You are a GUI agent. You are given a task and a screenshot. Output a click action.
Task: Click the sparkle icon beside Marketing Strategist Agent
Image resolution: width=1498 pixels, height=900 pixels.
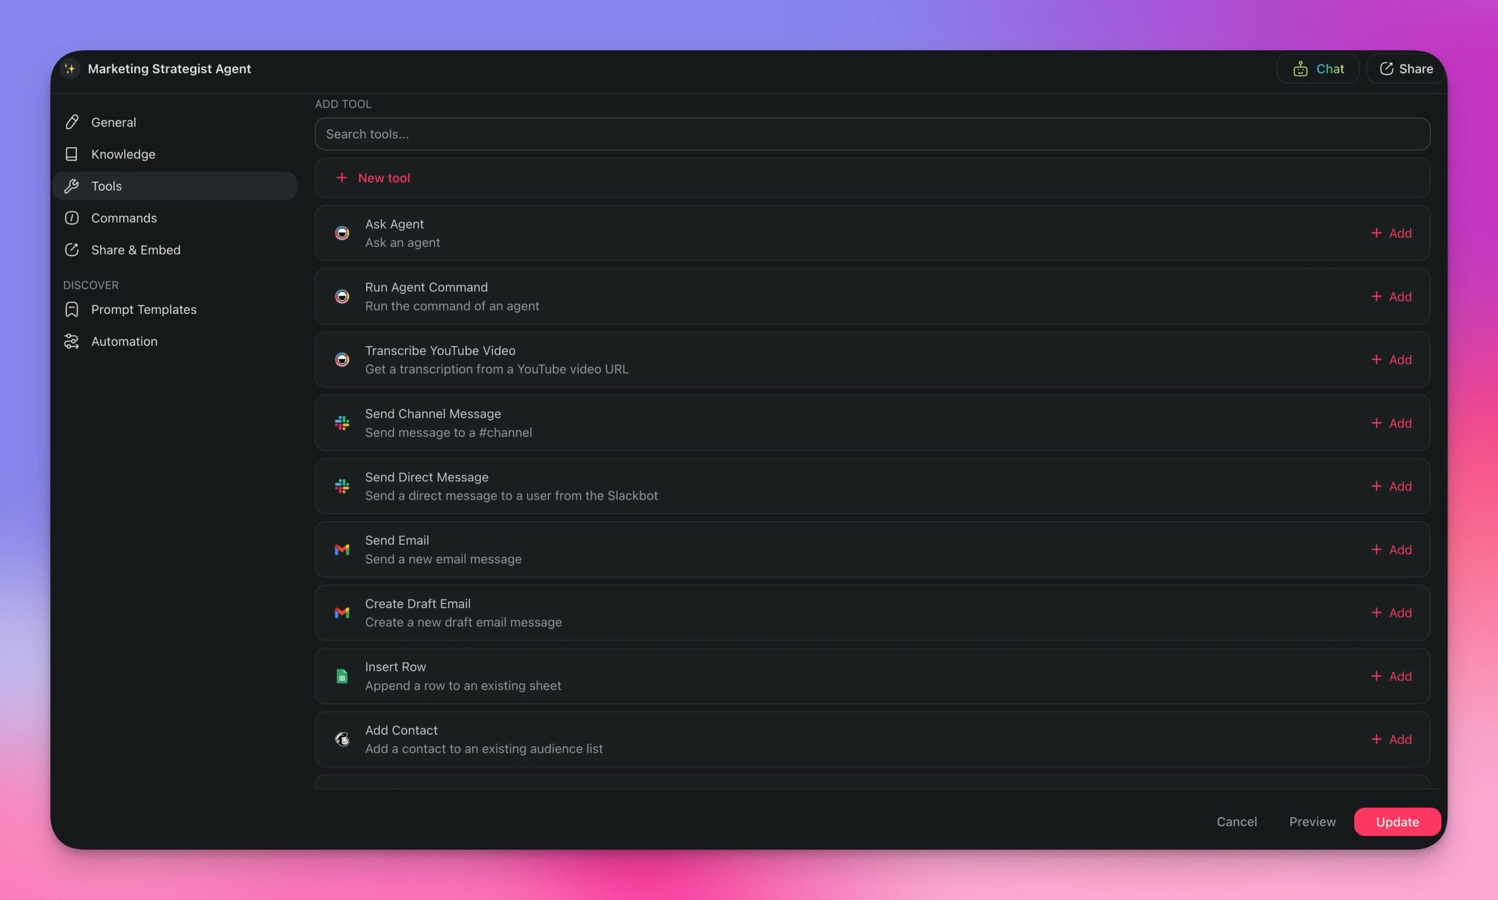tap(70, 68)
